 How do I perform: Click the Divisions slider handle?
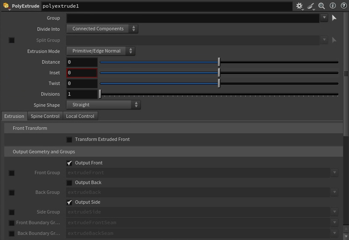click(100, 94)
